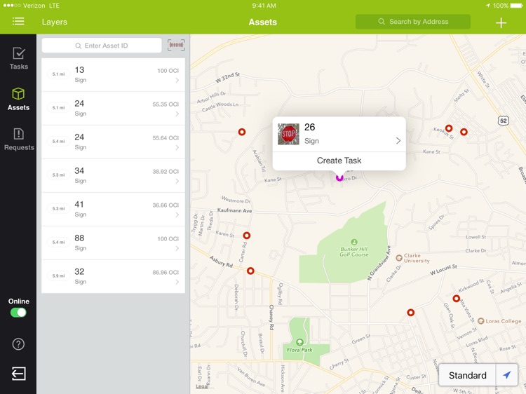
Task: Open the hamburger menu icon
Action: click(x=18, y=22)
